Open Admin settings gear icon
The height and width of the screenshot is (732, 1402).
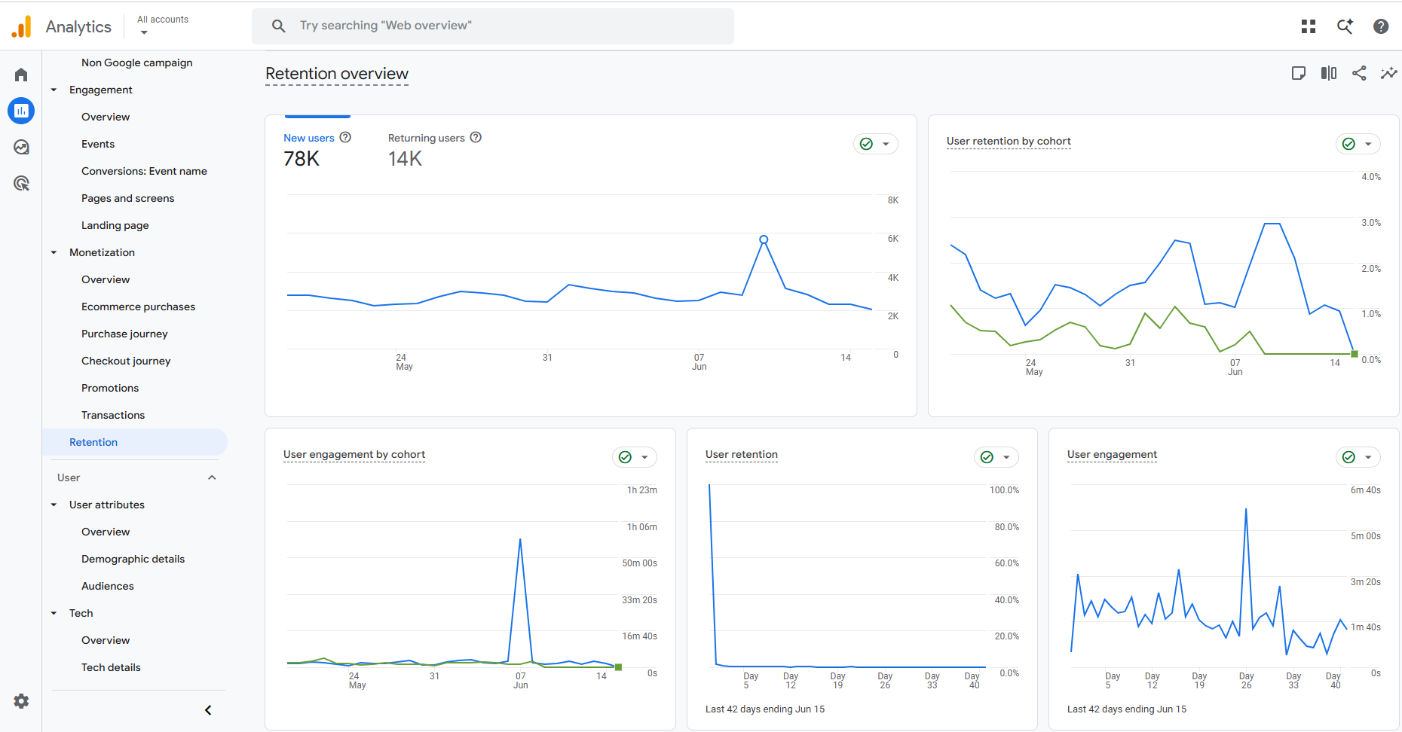[x=21, y=701]
